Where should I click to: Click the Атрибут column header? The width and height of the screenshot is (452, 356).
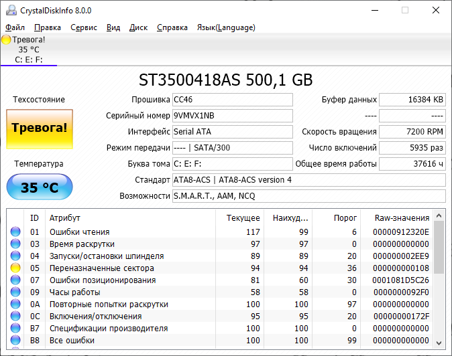click(130, 218)
